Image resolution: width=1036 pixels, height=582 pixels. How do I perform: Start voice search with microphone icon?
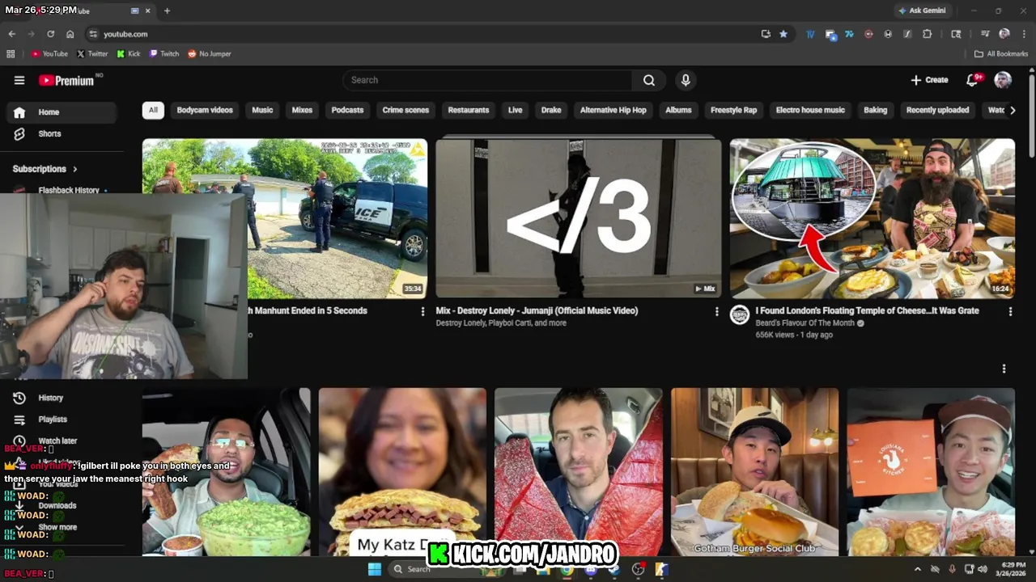pos(686,80)
